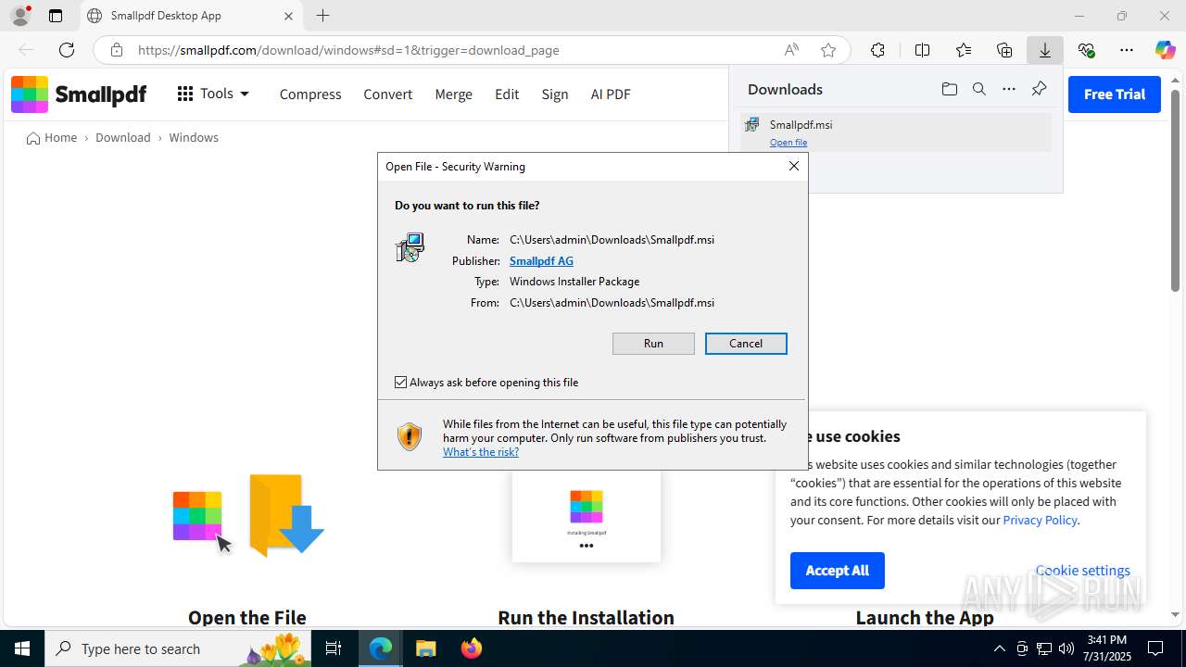Toggle Read aloud icon in address bar
The height and width of the screenshot is (667, 1186).
791,50
